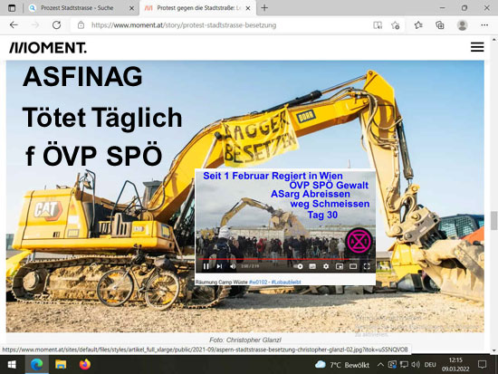Open video player settings gear
This screenshot has height=374, width=498.
[x=326, y=266]
